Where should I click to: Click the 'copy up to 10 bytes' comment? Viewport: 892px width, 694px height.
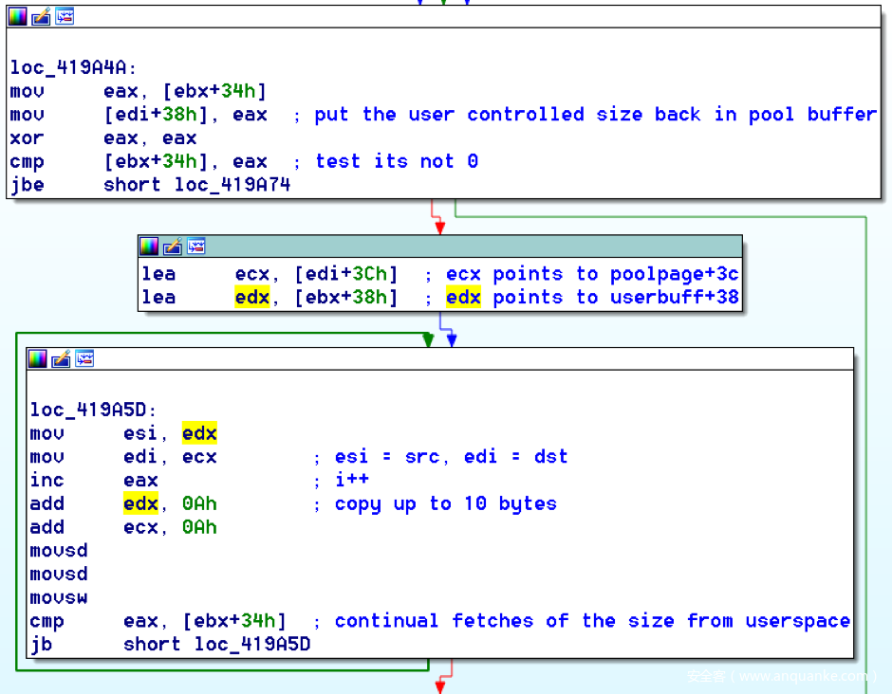pos(445,503)
